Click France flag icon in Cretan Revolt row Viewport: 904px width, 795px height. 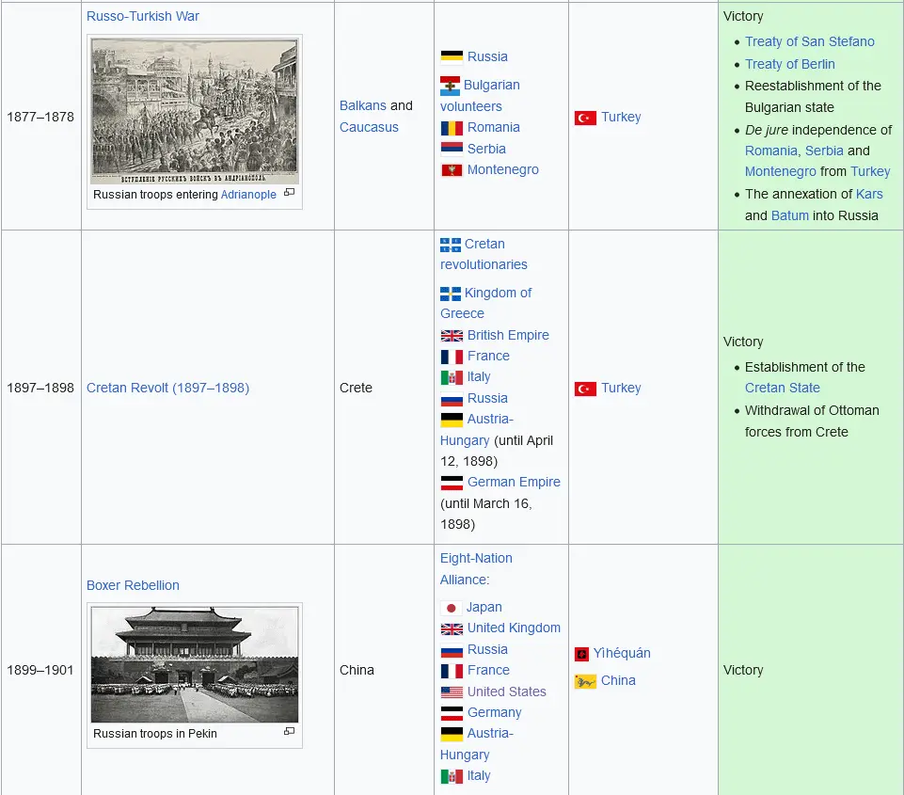click(x=452, y=357)
